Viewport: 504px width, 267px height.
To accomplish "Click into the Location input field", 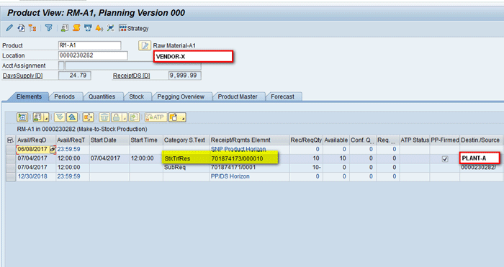I will 93,55.
